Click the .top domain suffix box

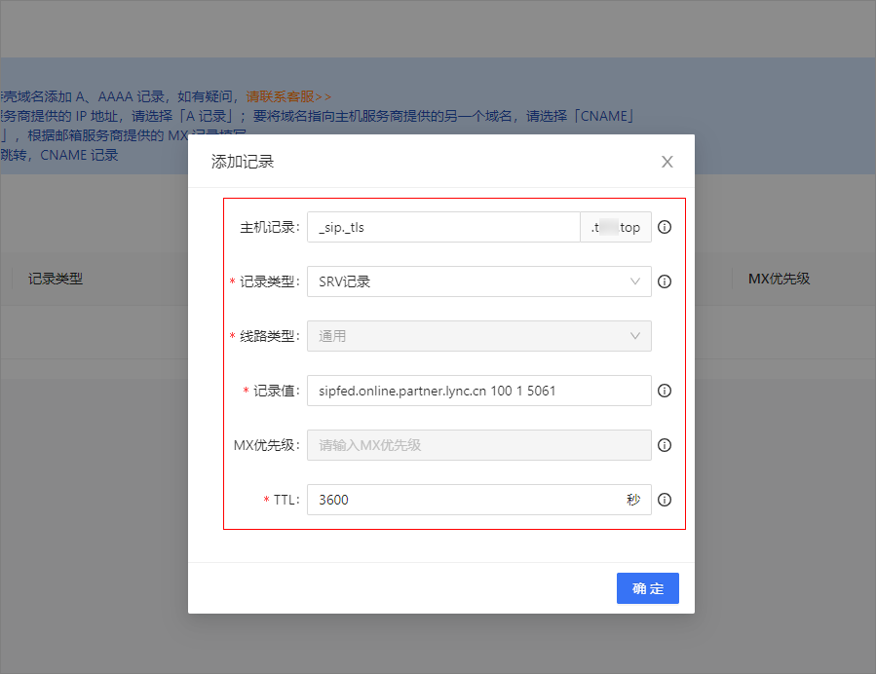tap(616, 227)
